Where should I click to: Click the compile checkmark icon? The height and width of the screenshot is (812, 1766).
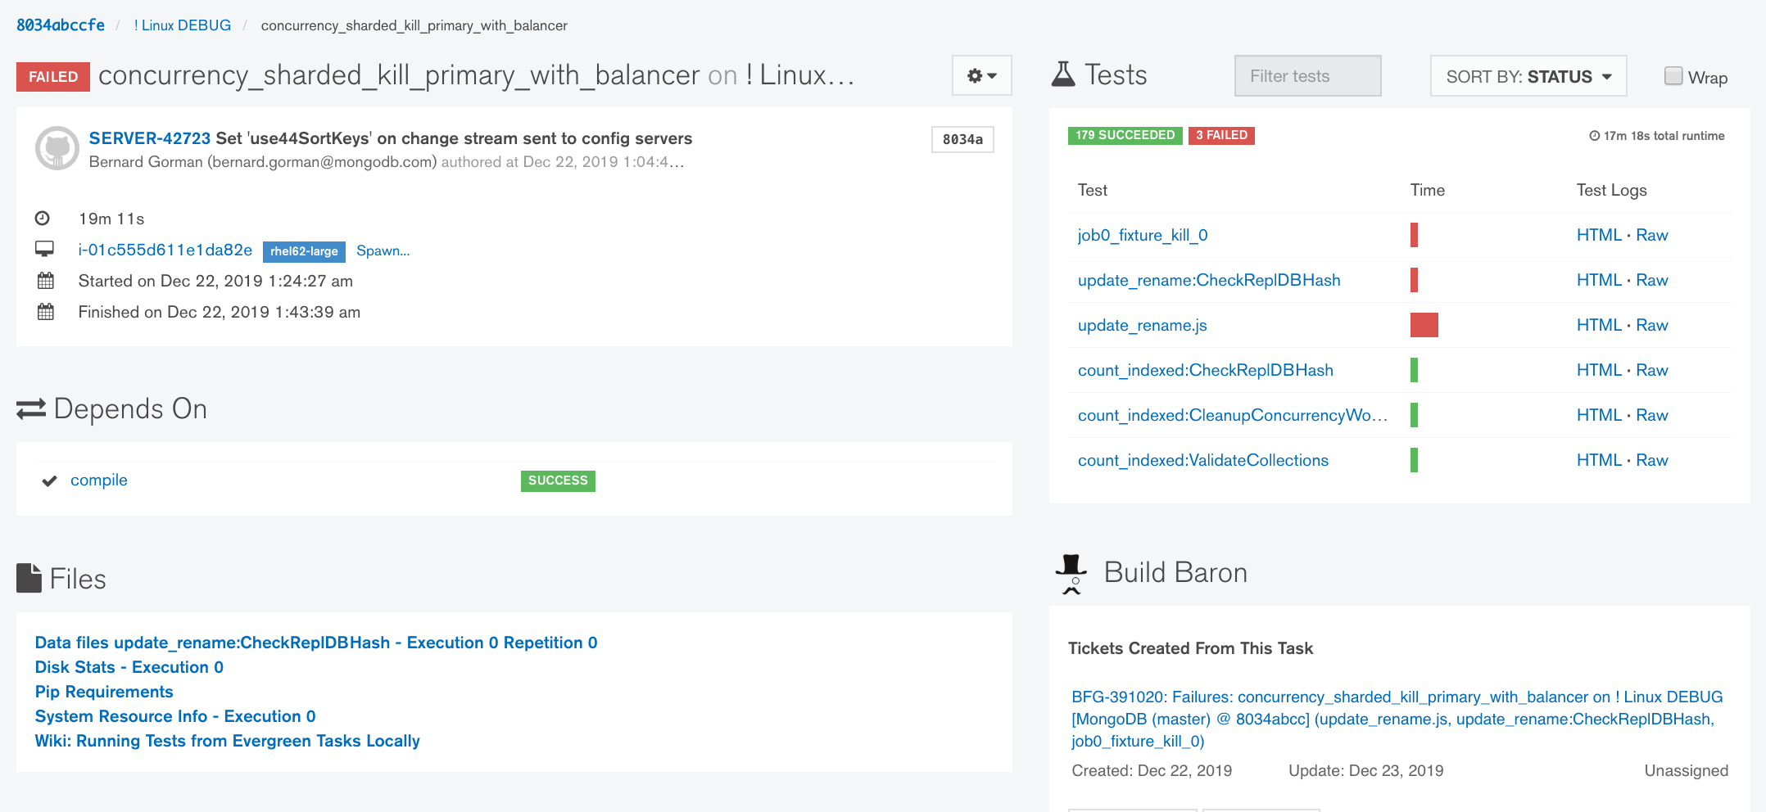[x=49, y=480]
